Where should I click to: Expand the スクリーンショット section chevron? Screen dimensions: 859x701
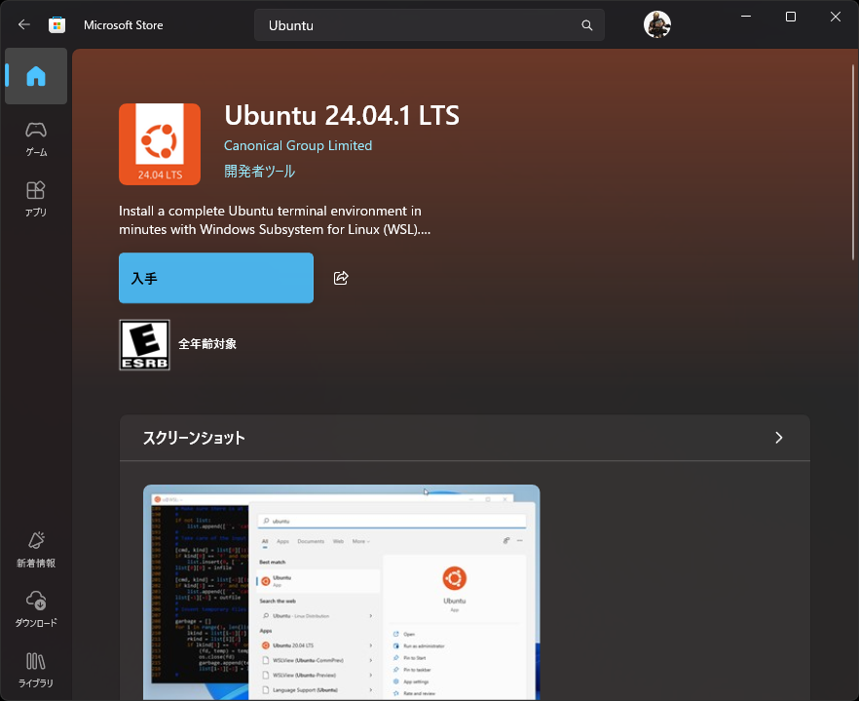(x=778, y=438)
